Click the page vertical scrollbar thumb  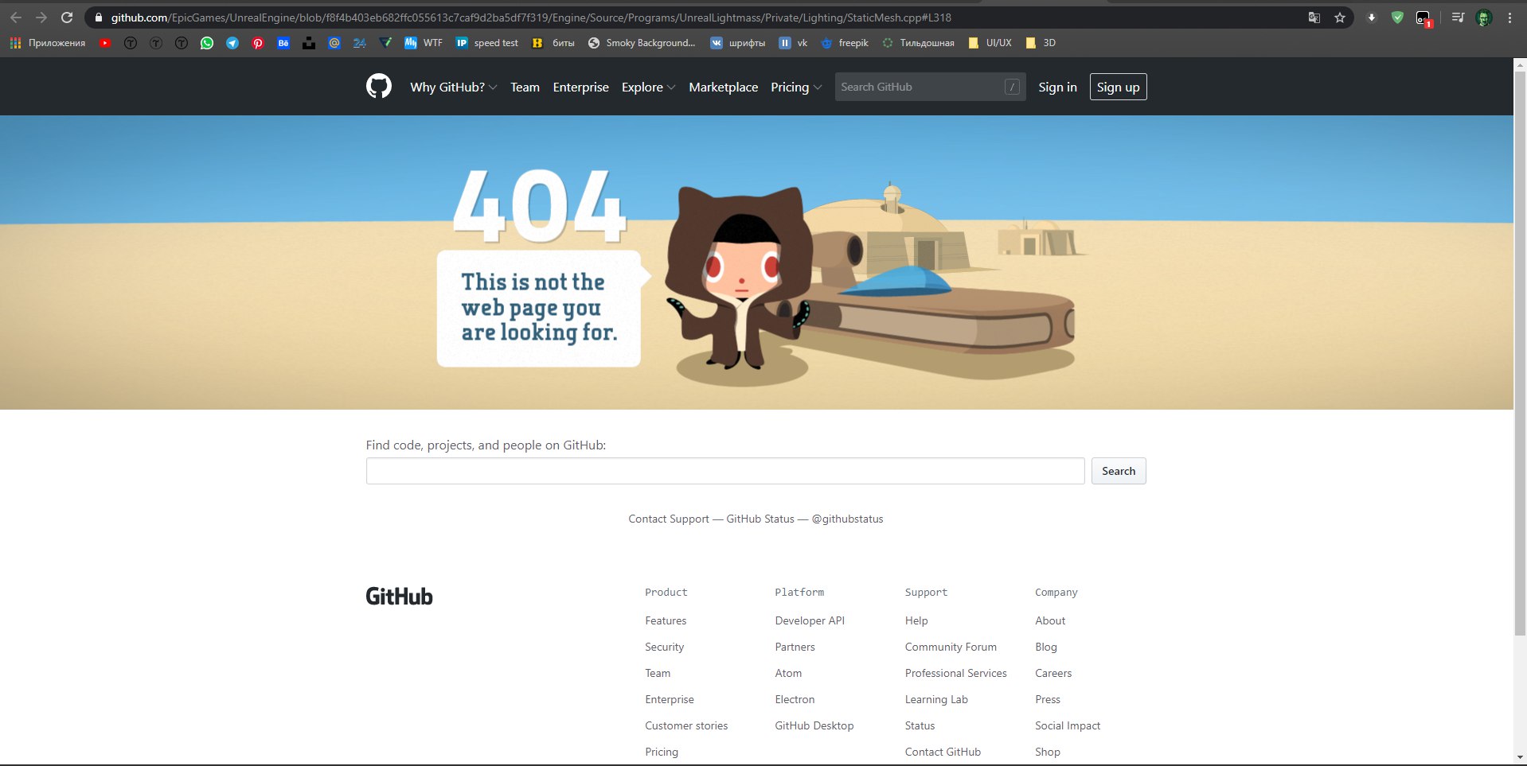pos(1520,352)
